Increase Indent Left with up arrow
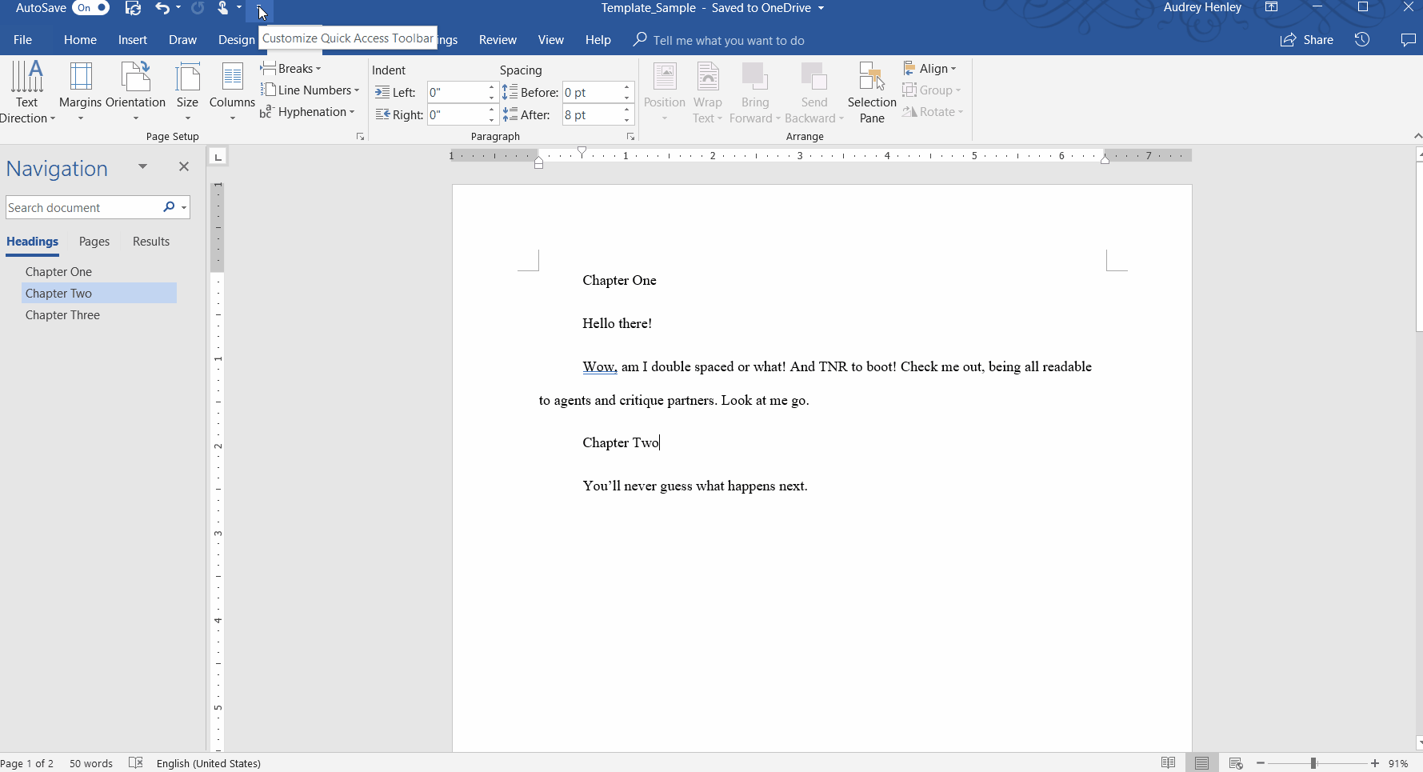Image resolution: width=1423 pixels, height=772 pixels. (x=492, y=88)
